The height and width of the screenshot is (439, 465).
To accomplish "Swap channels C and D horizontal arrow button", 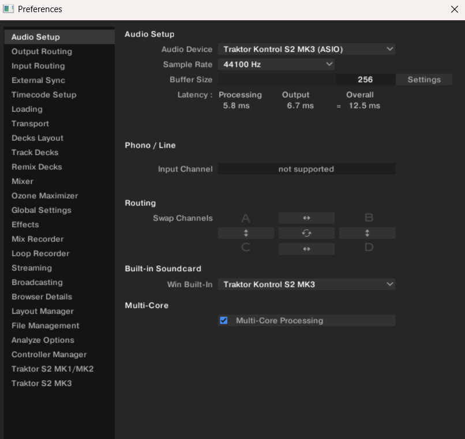I will click(x=306, y=249).
